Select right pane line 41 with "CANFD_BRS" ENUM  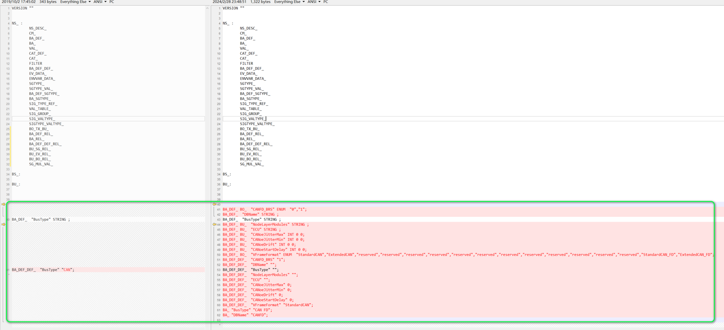coord(264,209)
